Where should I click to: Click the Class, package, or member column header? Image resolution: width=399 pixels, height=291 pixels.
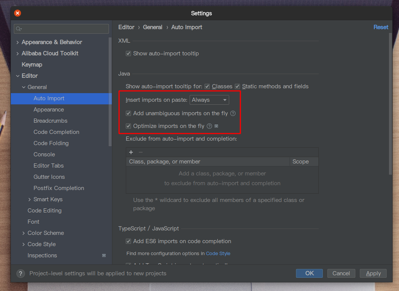coord(208,162)
